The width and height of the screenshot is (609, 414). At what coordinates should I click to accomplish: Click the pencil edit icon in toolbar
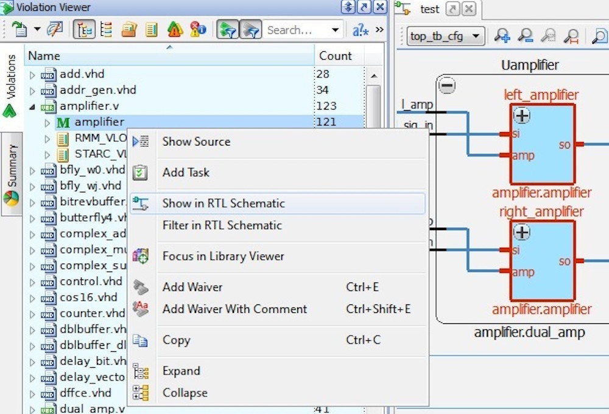pyautogui.click(x=55, y=29)
